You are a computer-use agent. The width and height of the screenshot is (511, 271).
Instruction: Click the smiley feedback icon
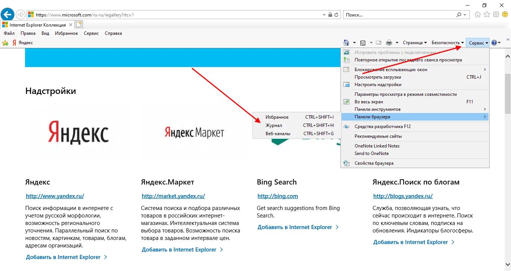[505, 15]
